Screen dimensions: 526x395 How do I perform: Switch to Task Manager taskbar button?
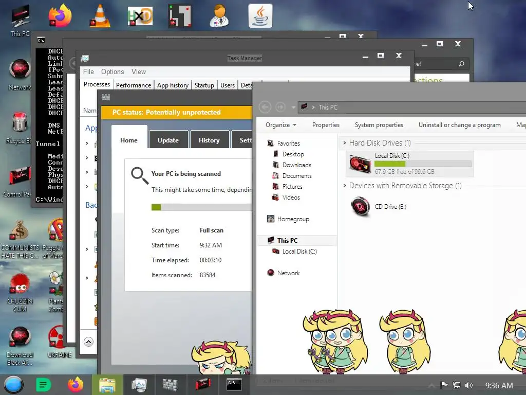tap(139, 385)
